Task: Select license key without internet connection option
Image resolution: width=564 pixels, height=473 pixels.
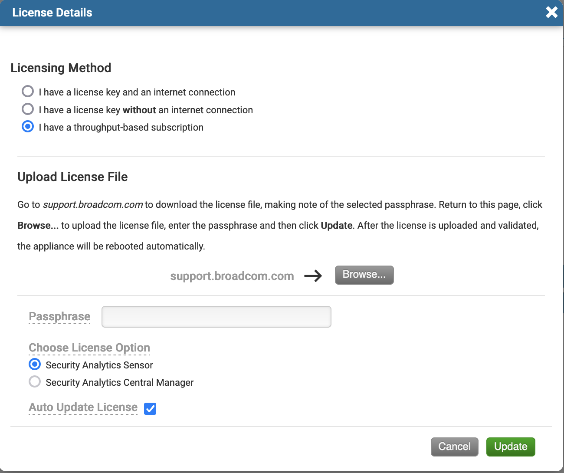Action: 28,109
